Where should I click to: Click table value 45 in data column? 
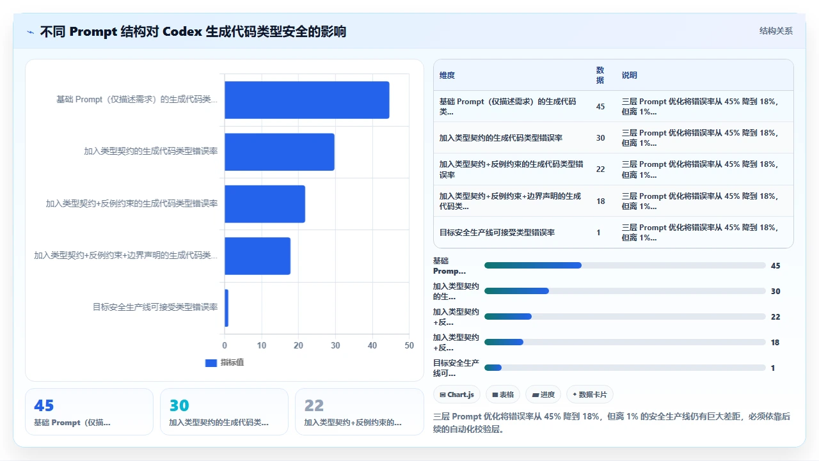point(600,107)
